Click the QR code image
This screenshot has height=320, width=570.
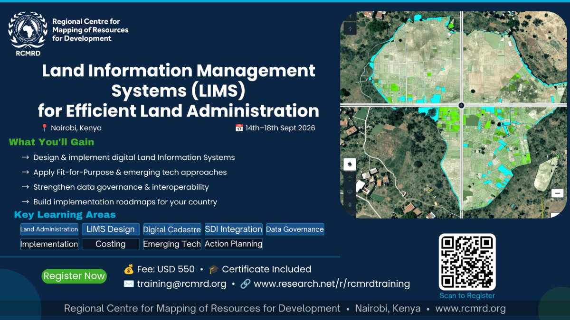point(467,262)
